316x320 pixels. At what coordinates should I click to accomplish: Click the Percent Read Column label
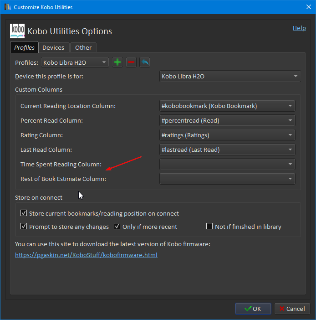(x=51, y=121)
